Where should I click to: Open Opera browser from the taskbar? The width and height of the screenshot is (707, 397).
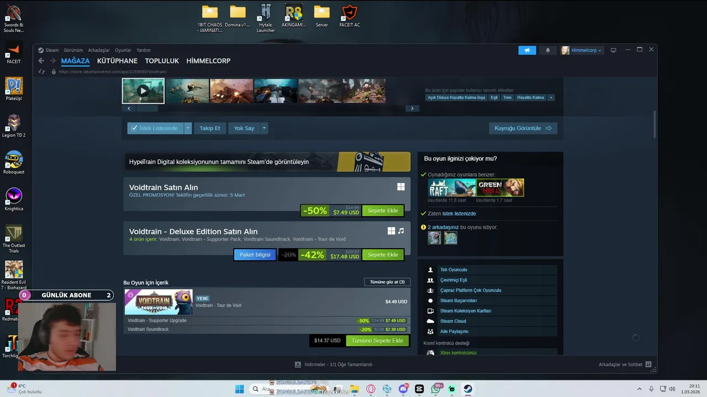click(371, 389)
